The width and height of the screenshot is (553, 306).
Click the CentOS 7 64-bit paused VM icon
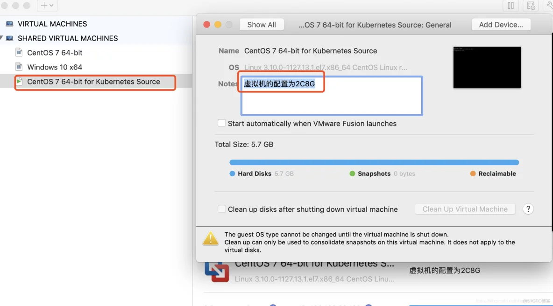pyautogui.click(x=19, y=52)
